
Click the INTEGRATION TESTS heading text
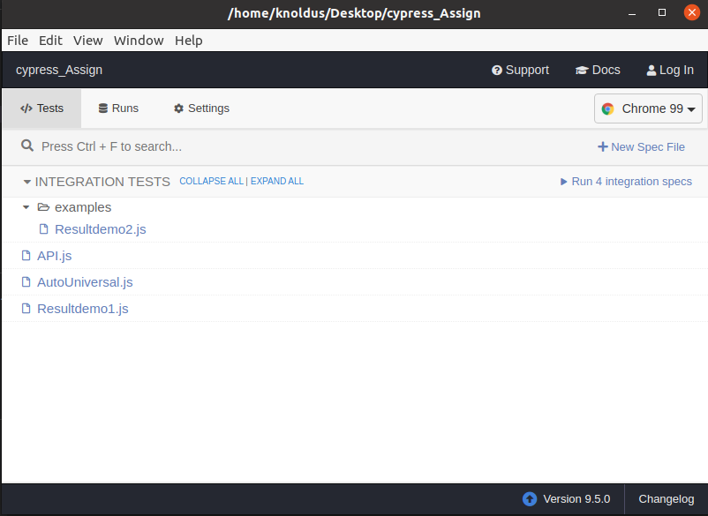pos(102,182)
